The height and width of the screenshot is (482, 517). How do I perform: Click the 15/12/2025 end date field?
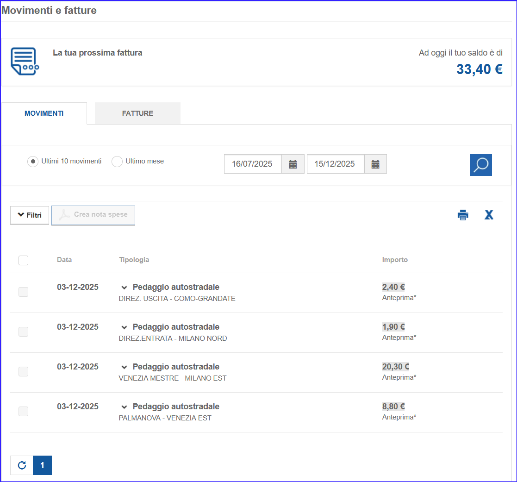[335, 164]
